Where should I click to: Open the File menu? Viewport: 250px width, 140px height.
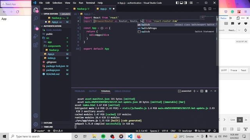tap(41, 3)
